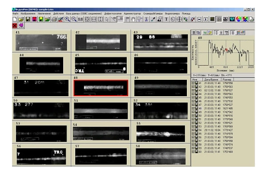Choose the text annotation T tool
Image resolution: width=267 pixels, height=175 pixels.
click(166, 19)
